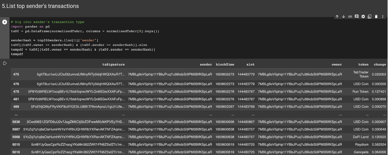The width and height of the screenshot is (388, 155).
Task: Click change value 0.562524
Action: pos(379,145)
